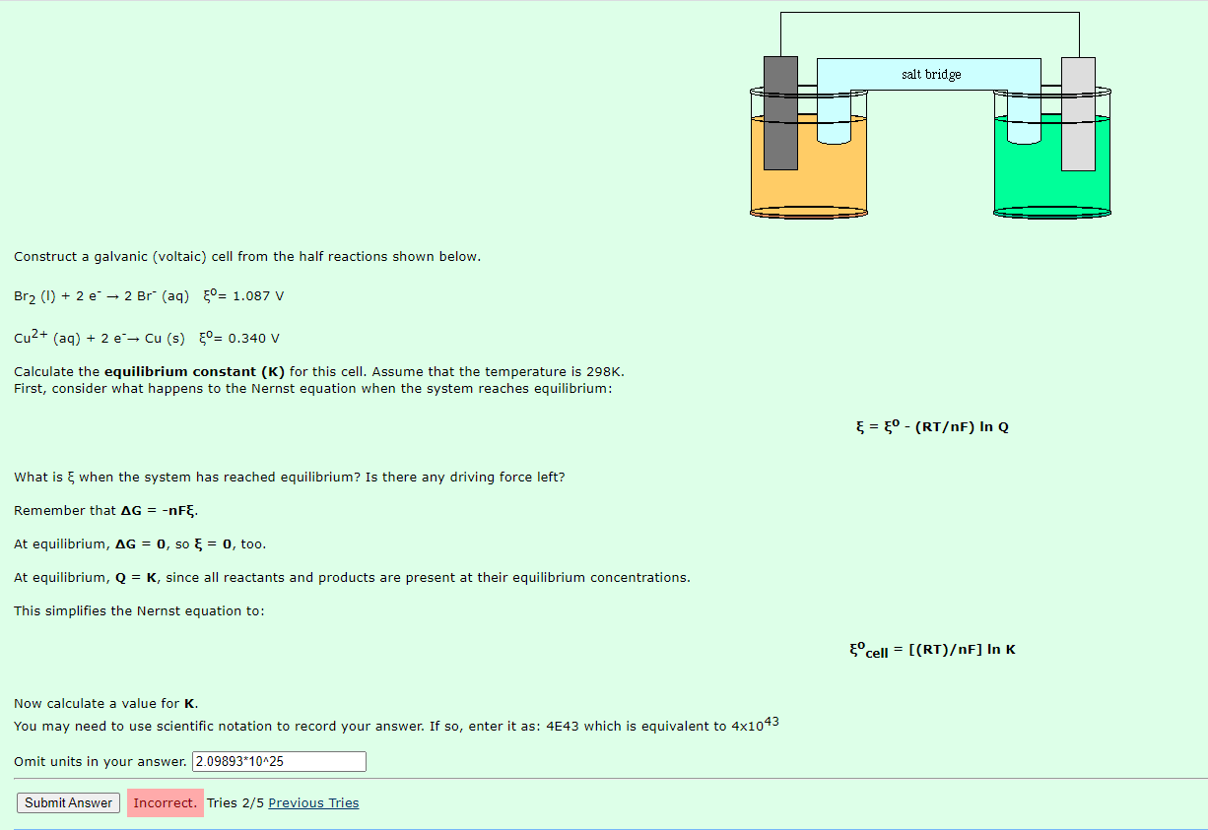Click the answer input field containing 2.09893*10^25

point(279,761)
